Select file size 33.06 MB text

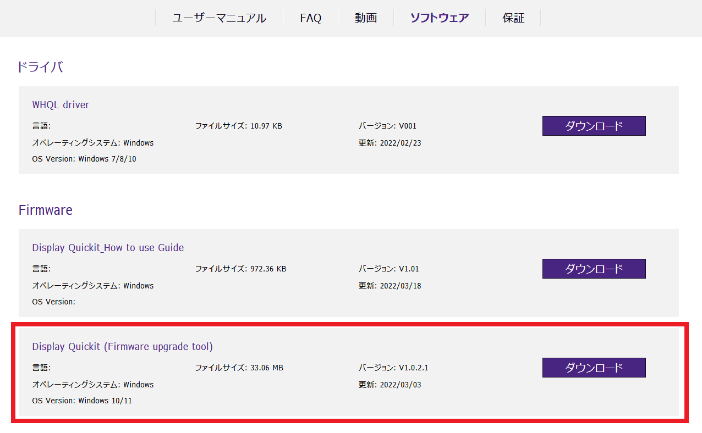[239, 368]
